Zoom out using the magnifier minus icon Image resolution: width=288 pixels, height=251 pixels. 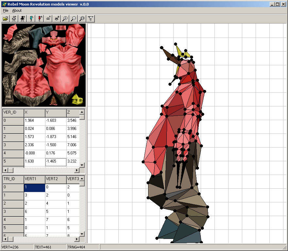tap(74, 19)
